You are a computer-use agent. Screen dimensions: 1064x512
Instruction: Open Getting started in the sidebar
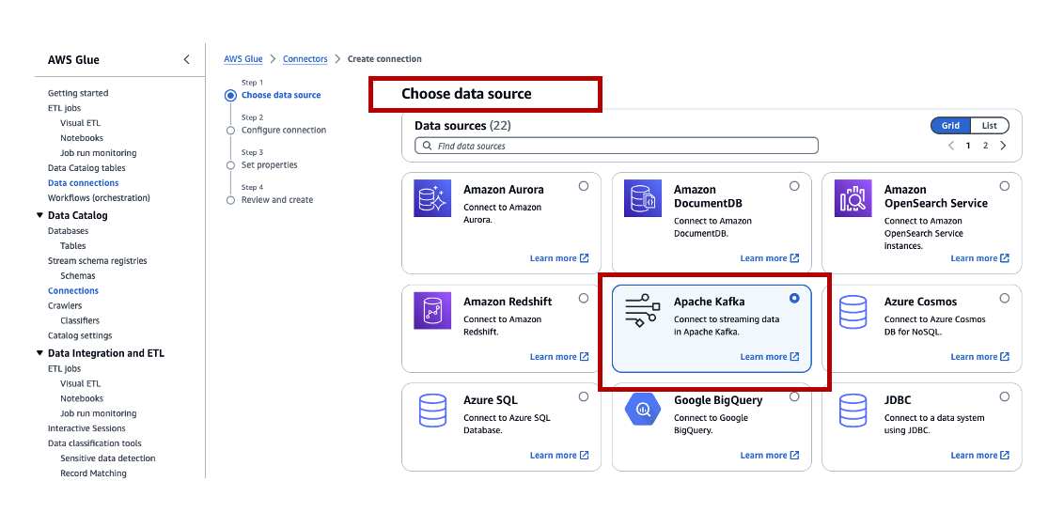pyautogui.click(x=78, y=93)
